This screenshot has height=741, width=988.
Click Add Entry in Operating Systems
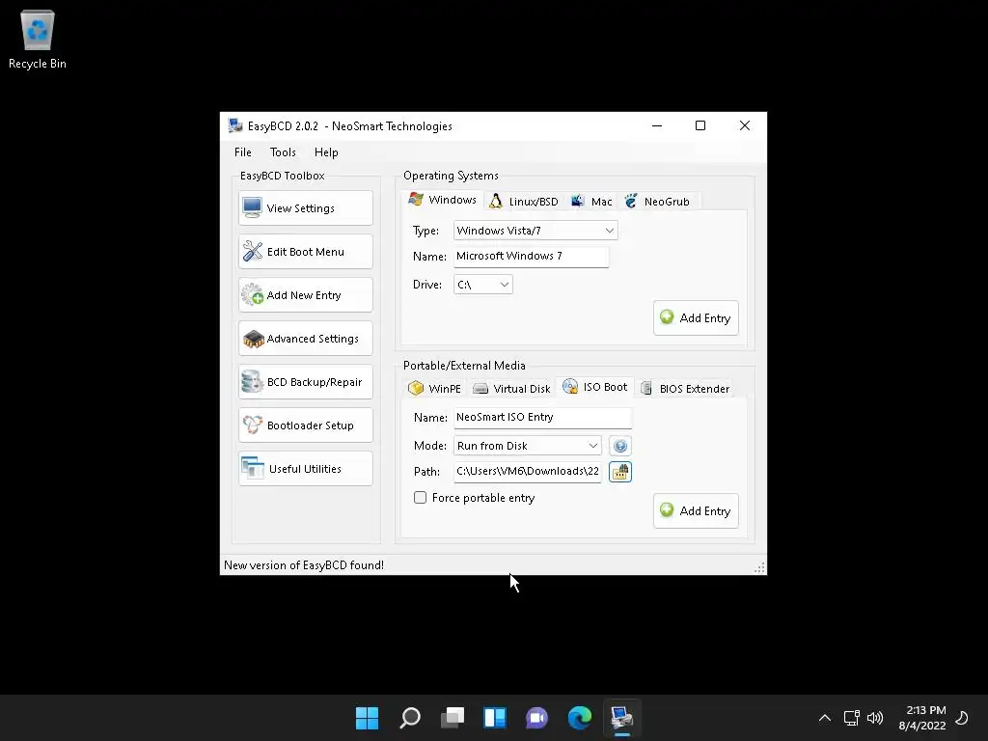tap(697, 318)
